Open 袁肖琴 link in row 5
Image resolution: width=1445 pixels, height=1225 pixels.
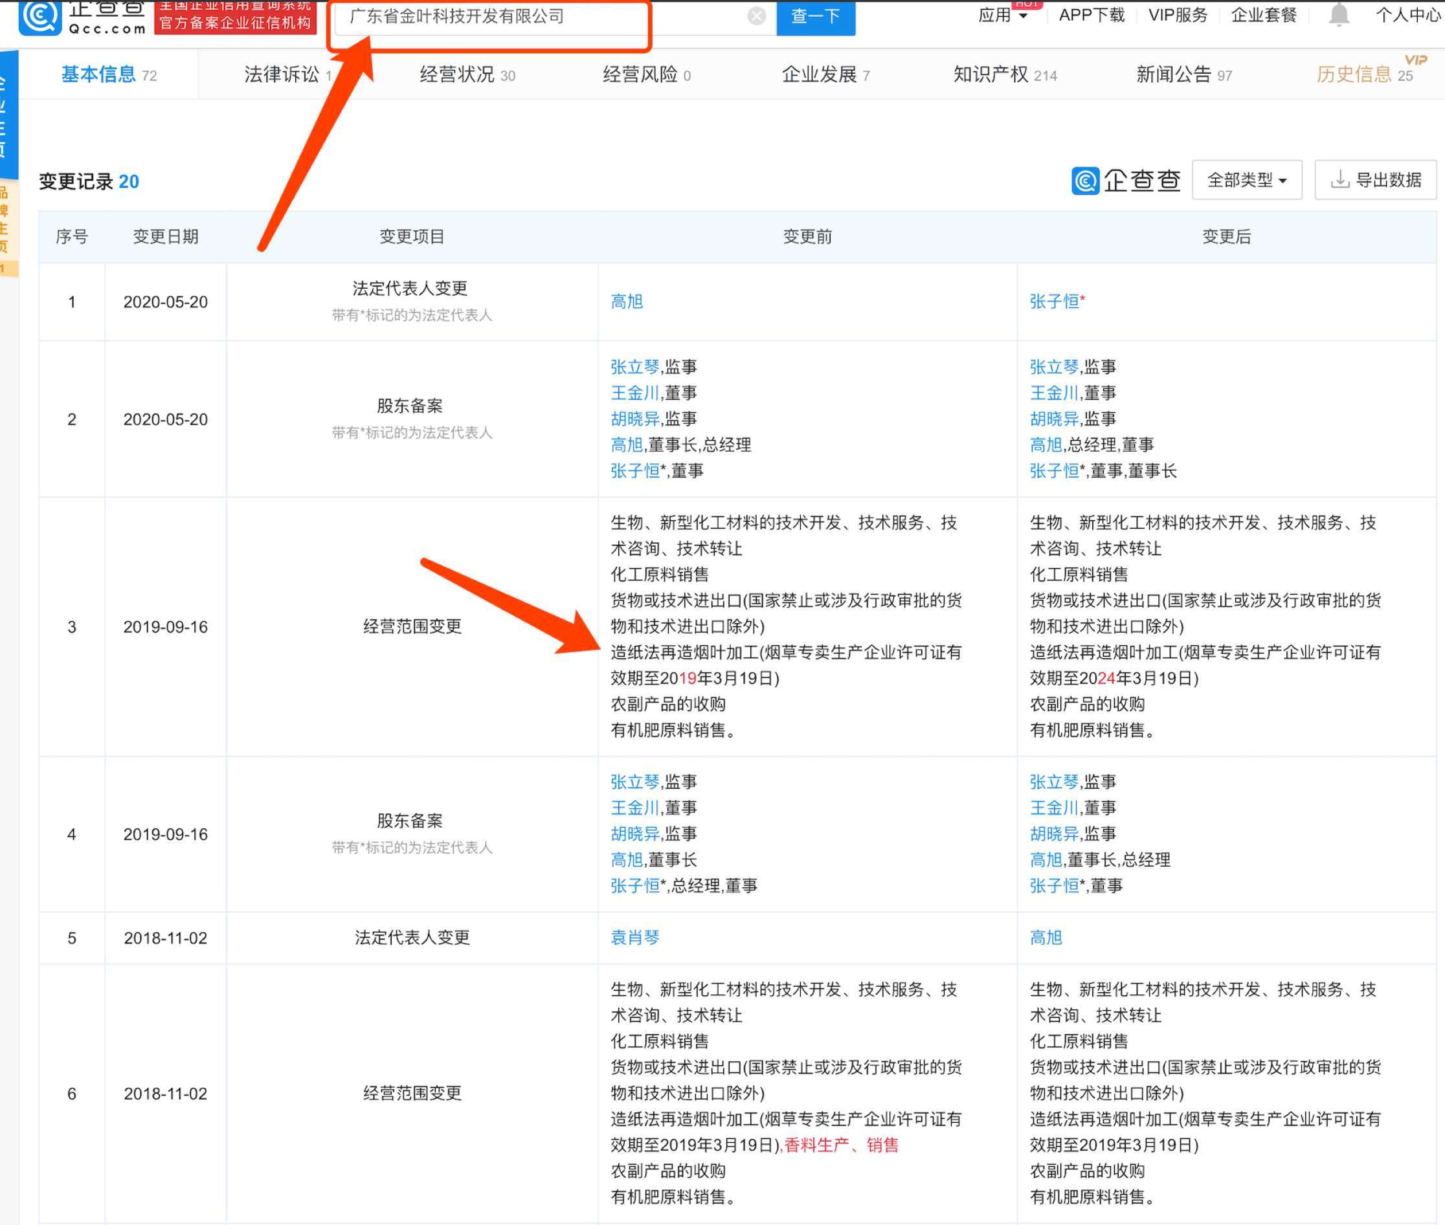coord(635,938)
